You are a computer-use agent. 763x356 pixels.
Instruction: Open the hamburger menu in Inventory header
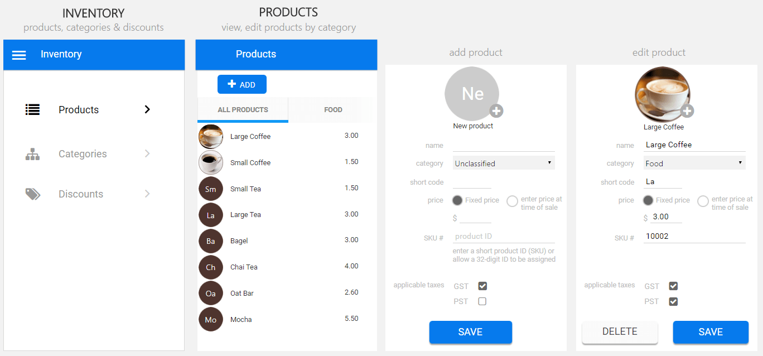19,55
